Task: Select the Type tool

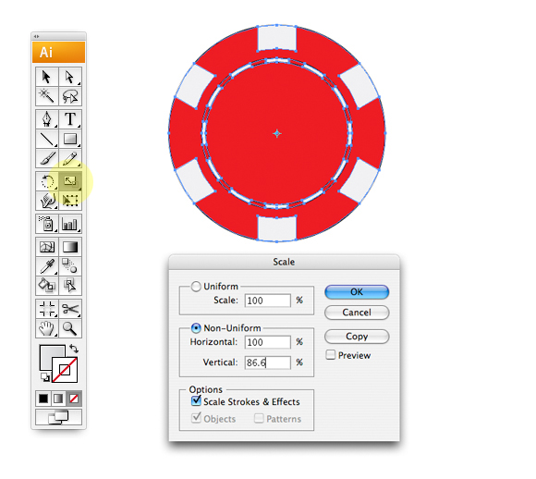Action: tap(70, 119)
